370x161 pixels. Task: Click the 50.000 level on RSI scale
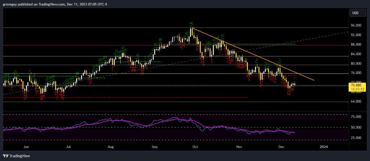click(x=356, y=127)
